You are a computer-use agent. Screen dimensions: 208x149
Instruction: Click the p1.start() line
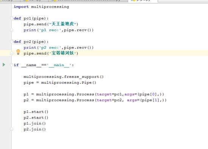pyautogui.click(x=36, y=112)
